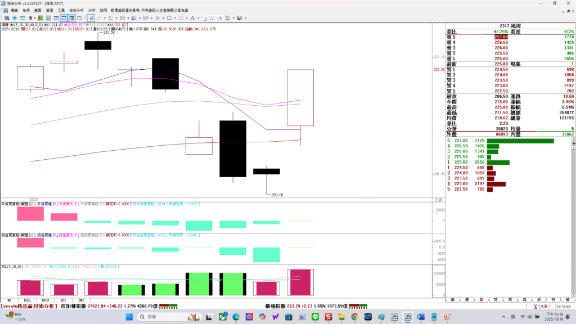Open dropdown arrow beside save icon
This screenshot has height=324, width=576.
(245, 18)
